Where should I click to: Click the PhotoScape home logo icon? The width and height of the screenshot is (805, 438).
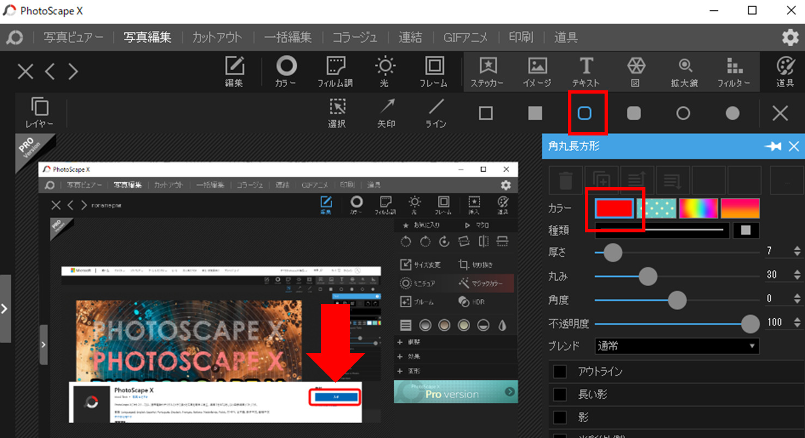coord(15,38)
